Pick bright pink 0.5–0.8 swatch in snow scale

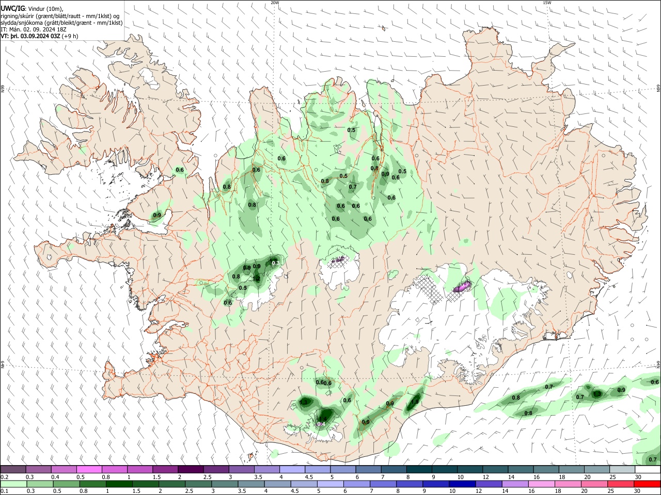89,470
